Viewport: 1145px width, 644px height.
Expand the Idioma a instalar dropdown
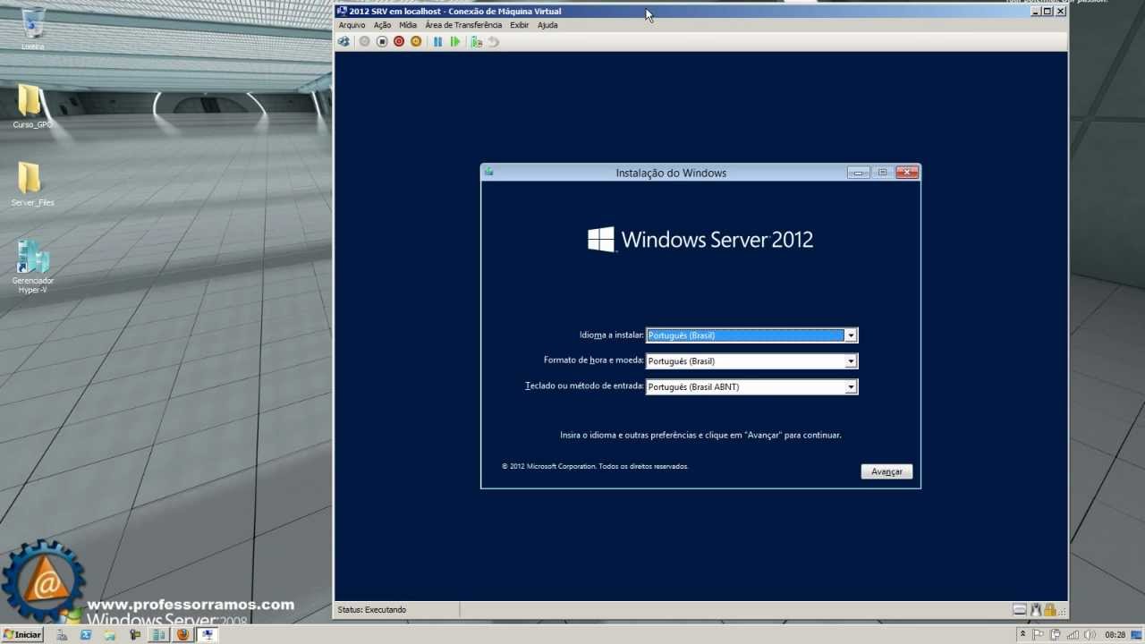click(x=851, y=335)
